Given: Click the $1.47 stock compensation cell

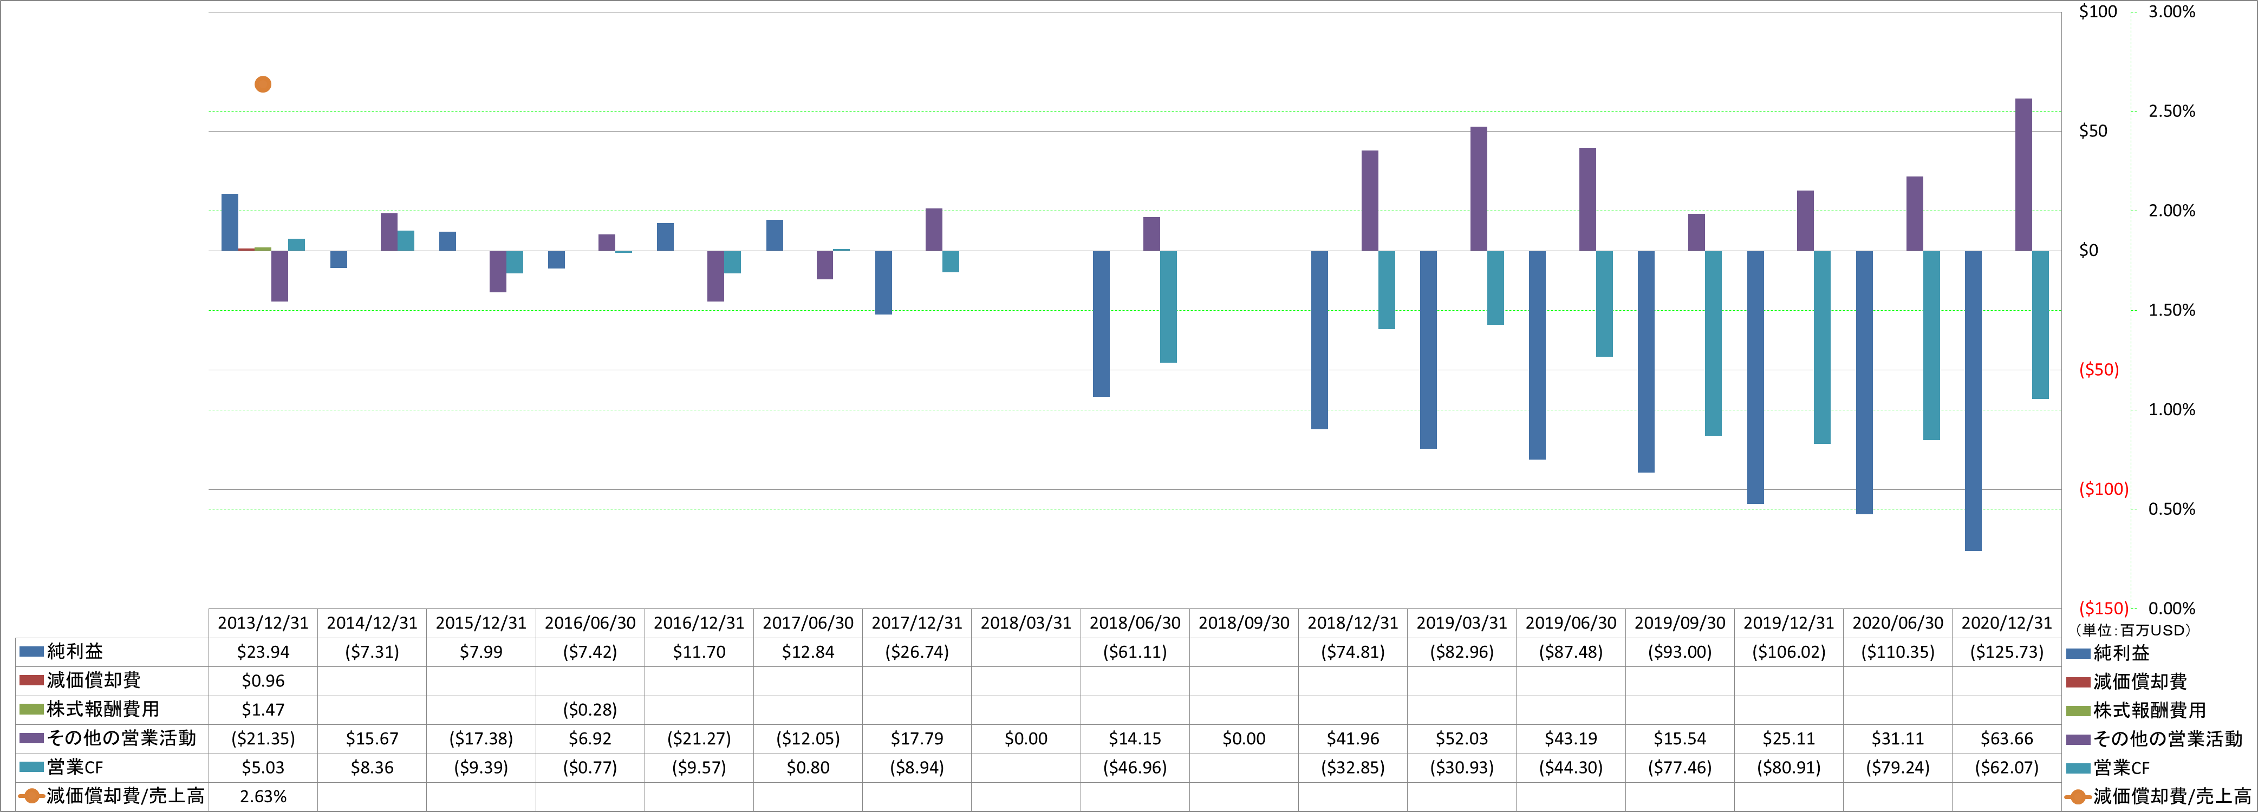Looking at the screenshot, I should [263, 710].
